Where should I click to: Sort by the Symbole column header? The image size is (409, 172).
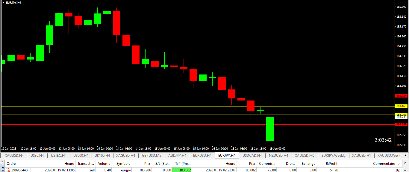pos(122,164)
